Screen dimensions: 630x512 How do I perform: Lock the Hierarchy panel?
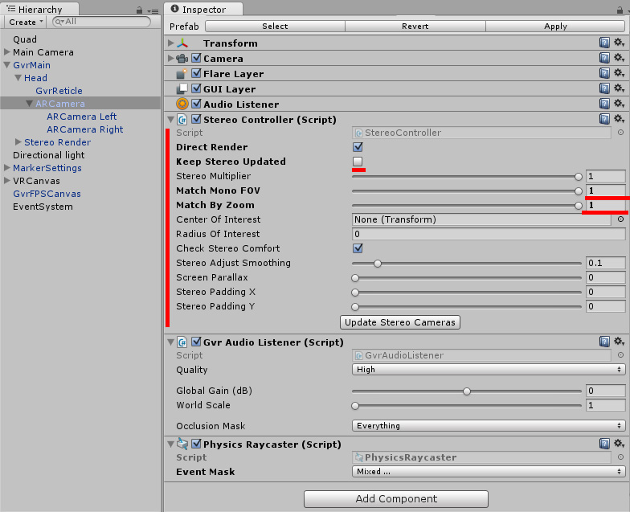[x=140, y=10]
